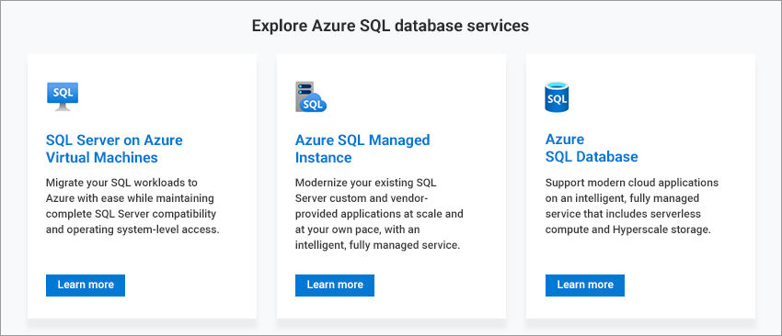Click the server-cloud SQL Managed Instance icon
Screen dimensions: 782x336
311,96
